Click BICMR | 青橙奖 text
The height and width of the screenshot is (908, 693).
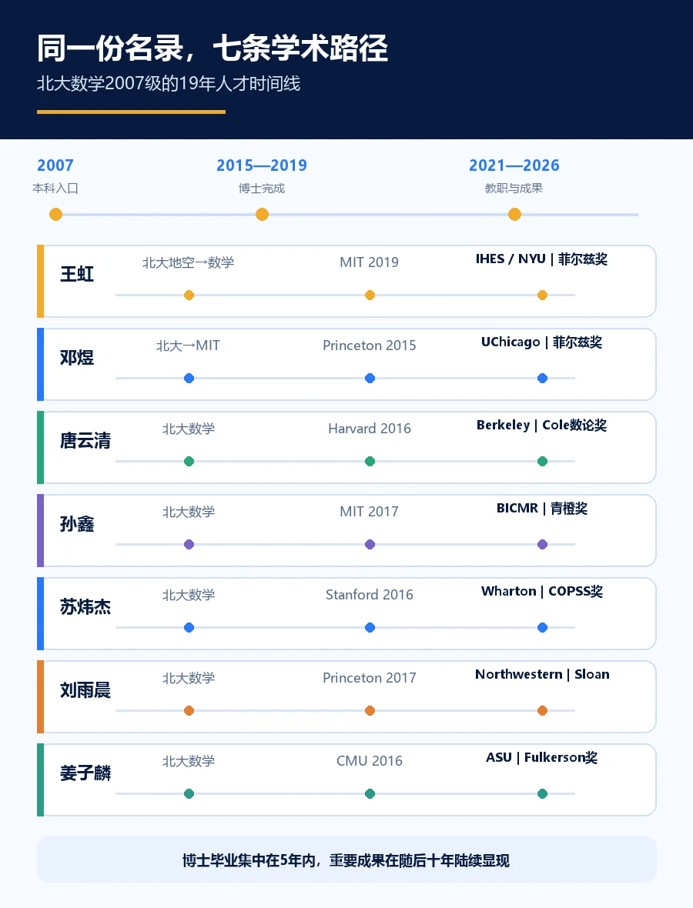pyautogui.click(x=542, y=509)
